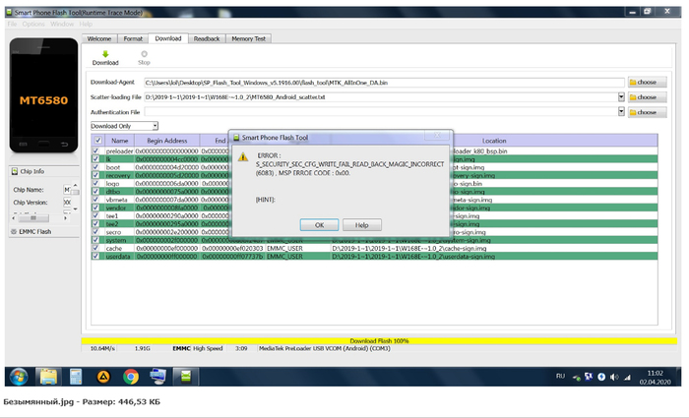Viewport: 689px width, 418px height.
Task: Open the File menu
Action: pyautogui.click(x=12, y=24)
